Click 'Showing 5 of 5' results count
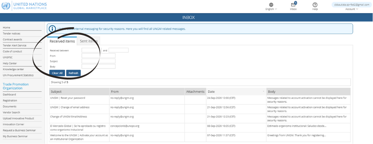373x144 pixels. [x=60, y=82]
